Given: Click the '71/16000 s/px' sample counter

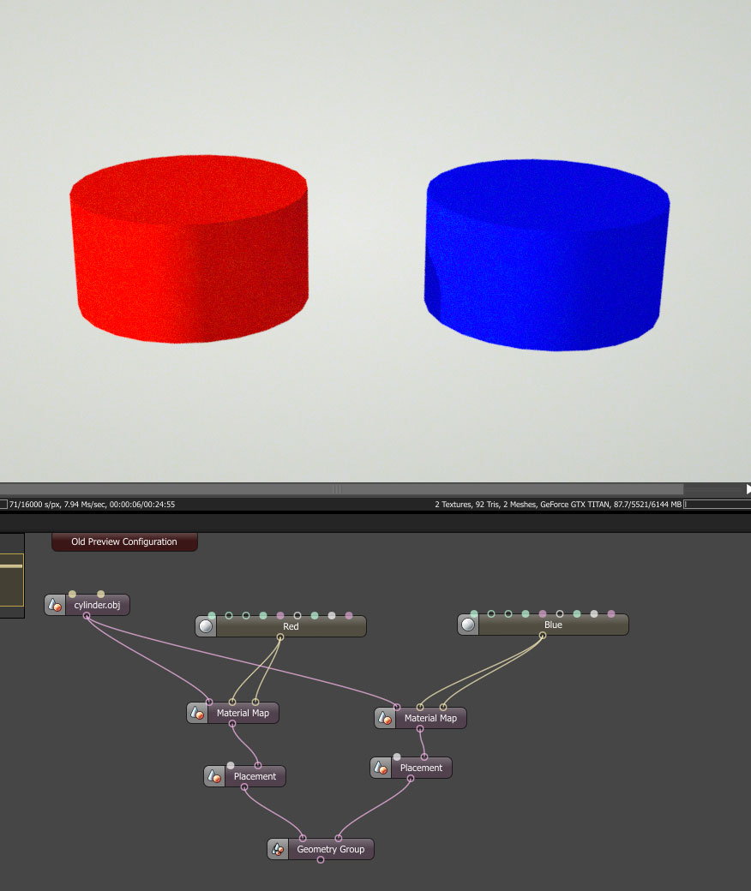Looking at the screenshot, I should [x=34, y=504].
